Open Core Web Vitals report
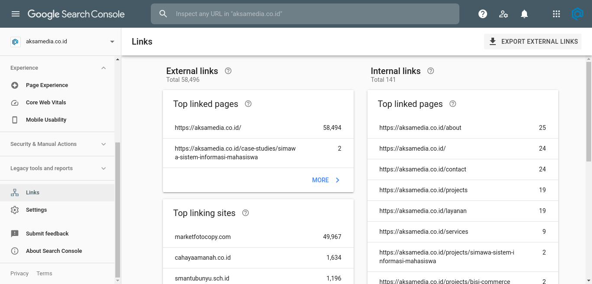592x284 pixels. [46, 103]
